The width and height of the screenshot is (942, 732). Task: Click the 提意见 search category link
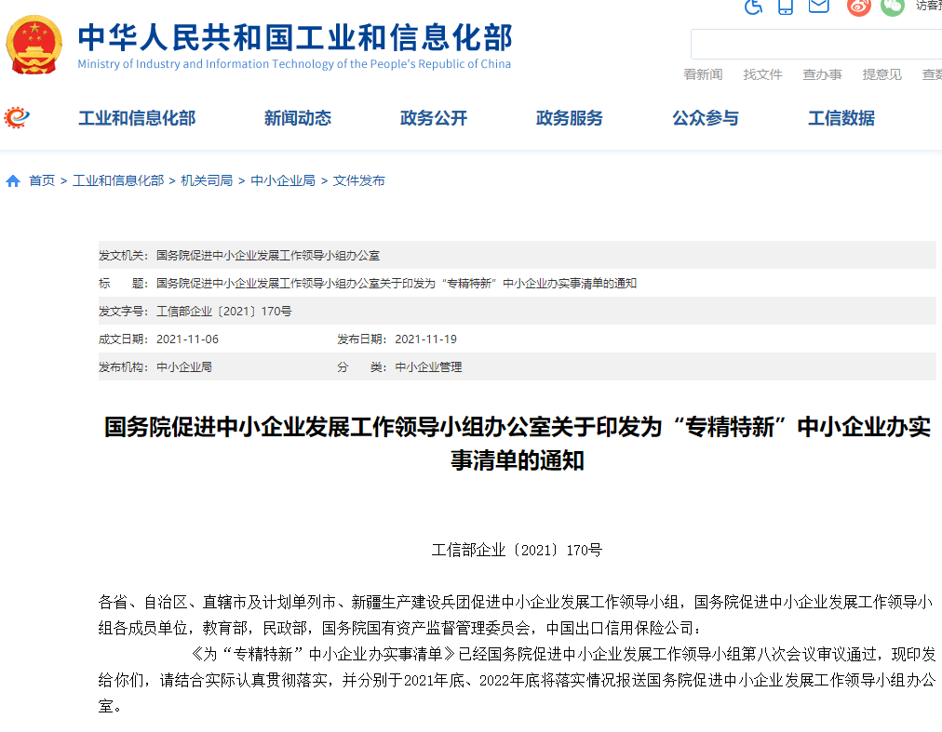(881, 74)
